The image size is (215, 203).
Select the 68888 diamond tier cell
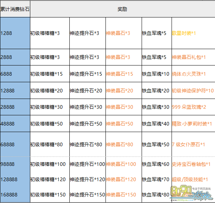click(x=15, y=144)
